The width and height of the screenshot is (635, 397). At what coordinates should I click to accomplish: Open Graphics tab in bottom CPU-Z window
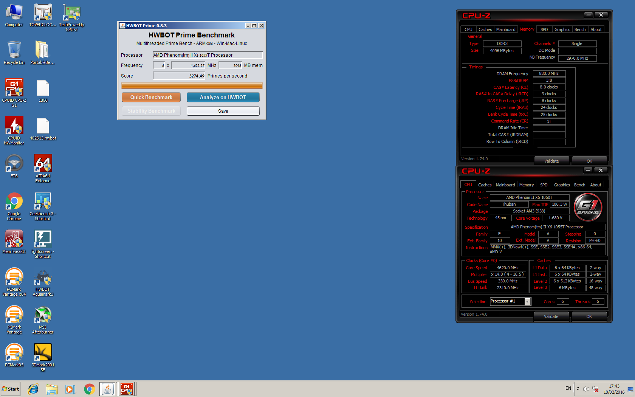point(562,185)
